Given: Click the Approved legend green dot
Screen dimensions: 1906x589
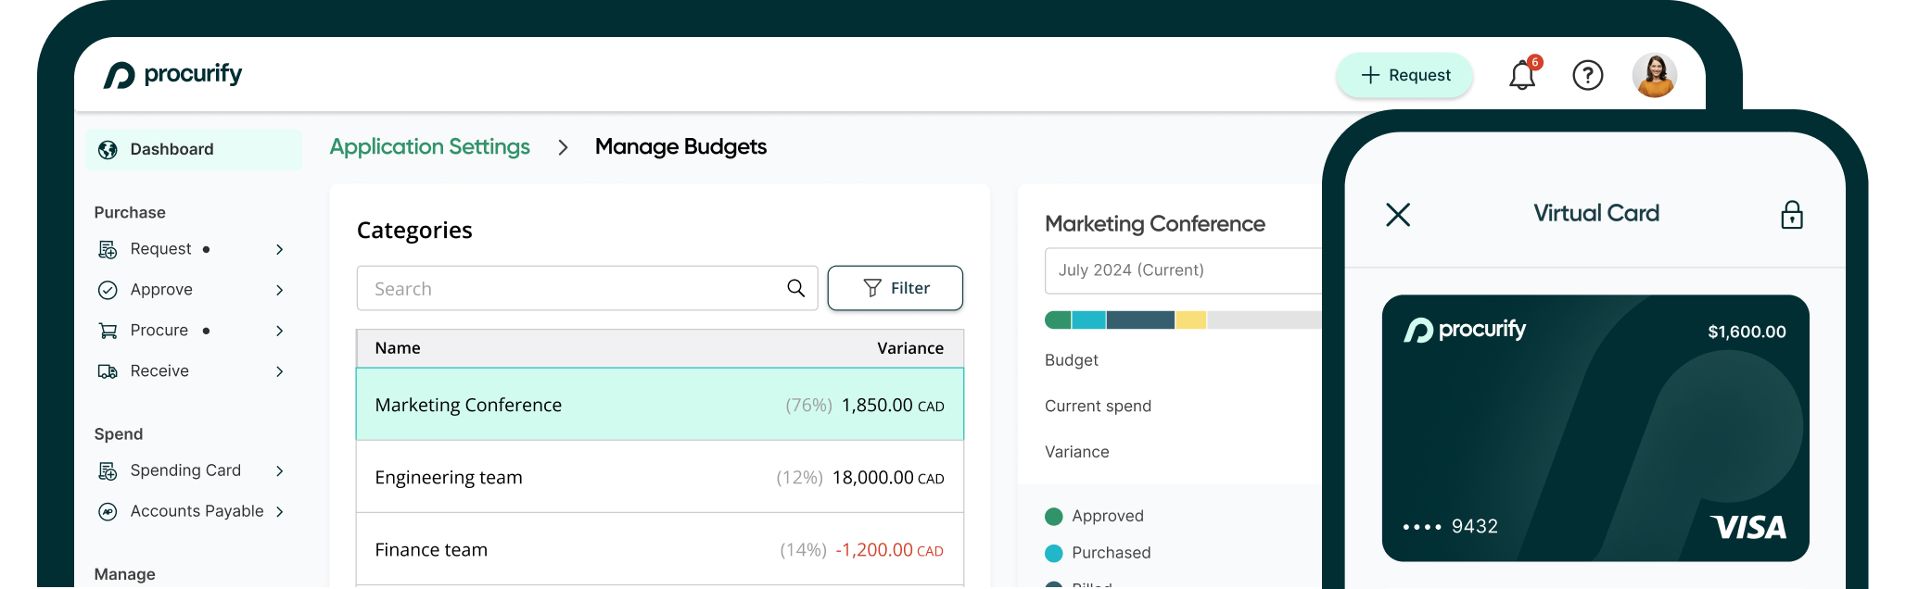Looking at the screenshot, I should pyautogui.click(x=1053, y=516).
